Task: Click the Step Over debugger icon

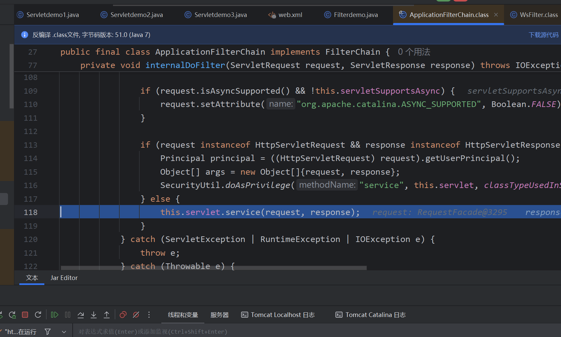Action: 81,315
